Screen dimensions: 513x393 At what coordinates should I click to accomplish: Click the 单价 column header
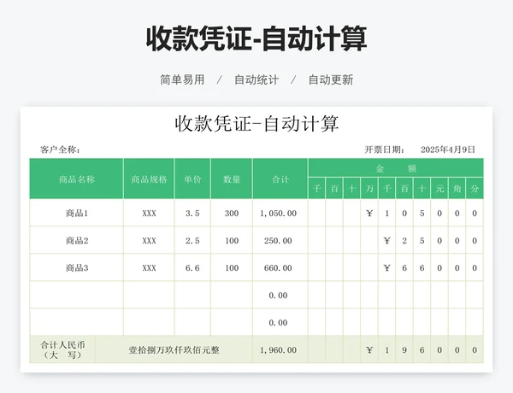[192, 179]
